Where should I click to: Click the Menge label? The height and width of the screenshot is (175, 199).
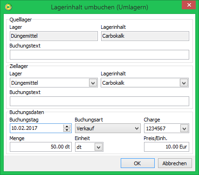point(17,138)
